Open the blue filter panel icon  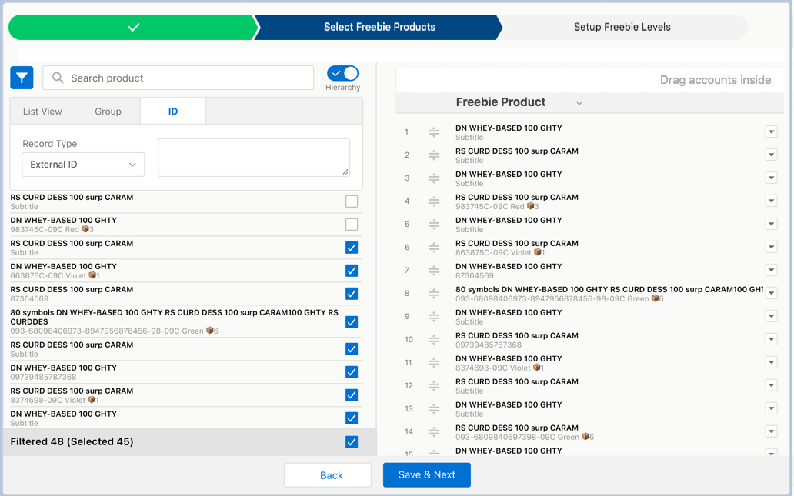point(21,78)
